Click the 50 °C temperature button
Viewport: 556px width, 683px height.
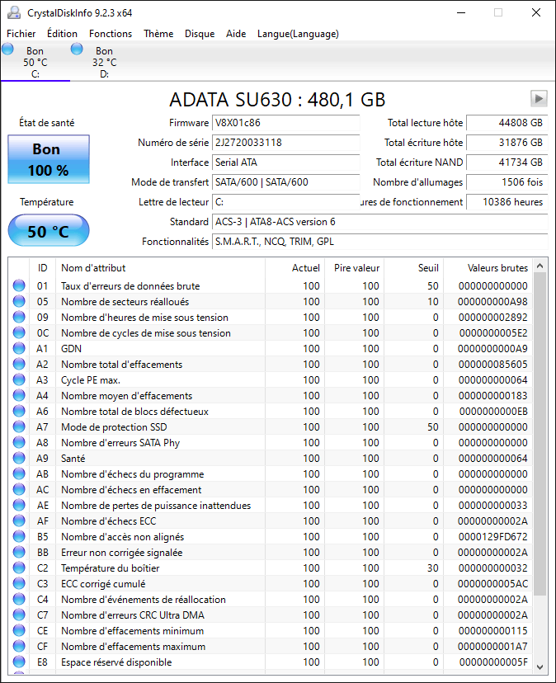49,231
